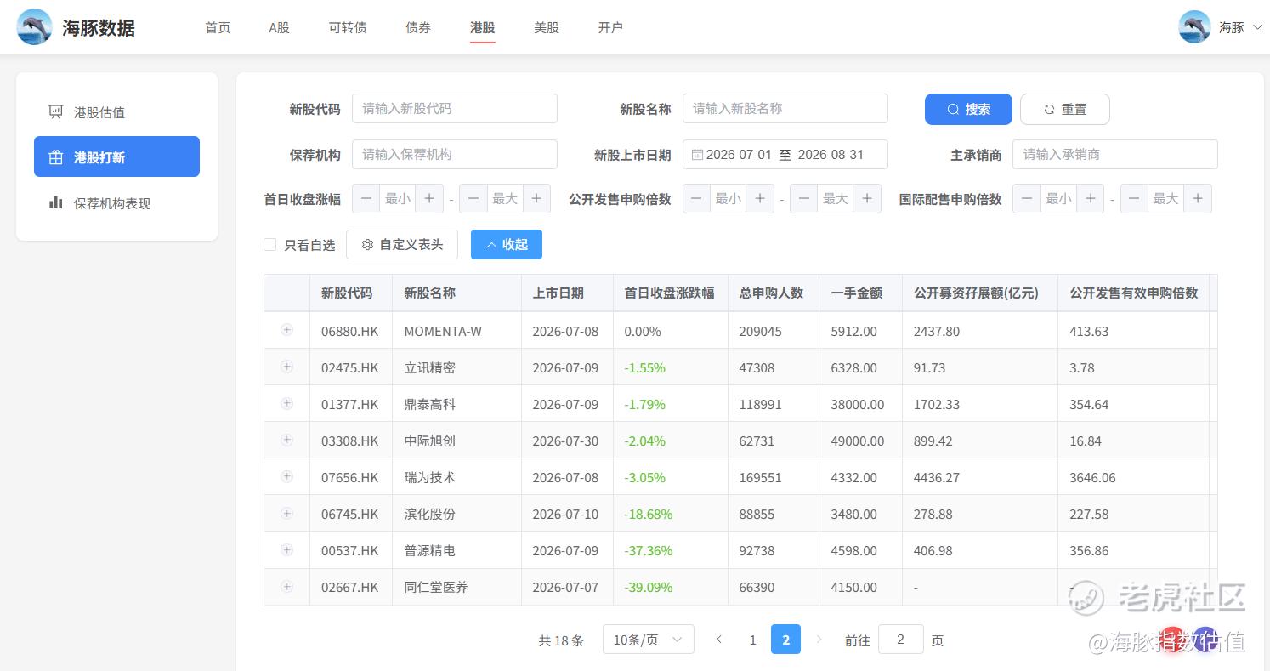
Task: Open the 港股估值 sidebar icon
Action: 56,111
